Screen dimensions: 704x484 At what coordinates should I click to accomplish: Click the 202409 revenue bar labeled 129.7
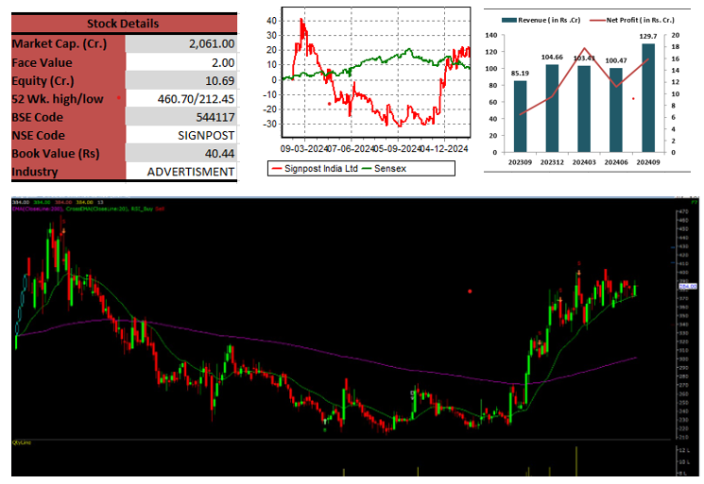click(x=648, y=98)
